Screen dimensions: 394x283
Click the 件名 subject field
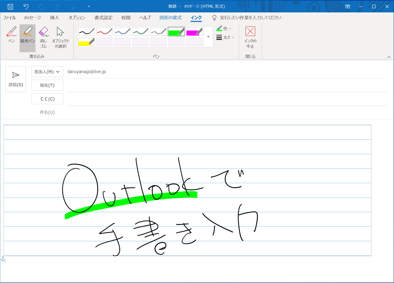point(227,112)
